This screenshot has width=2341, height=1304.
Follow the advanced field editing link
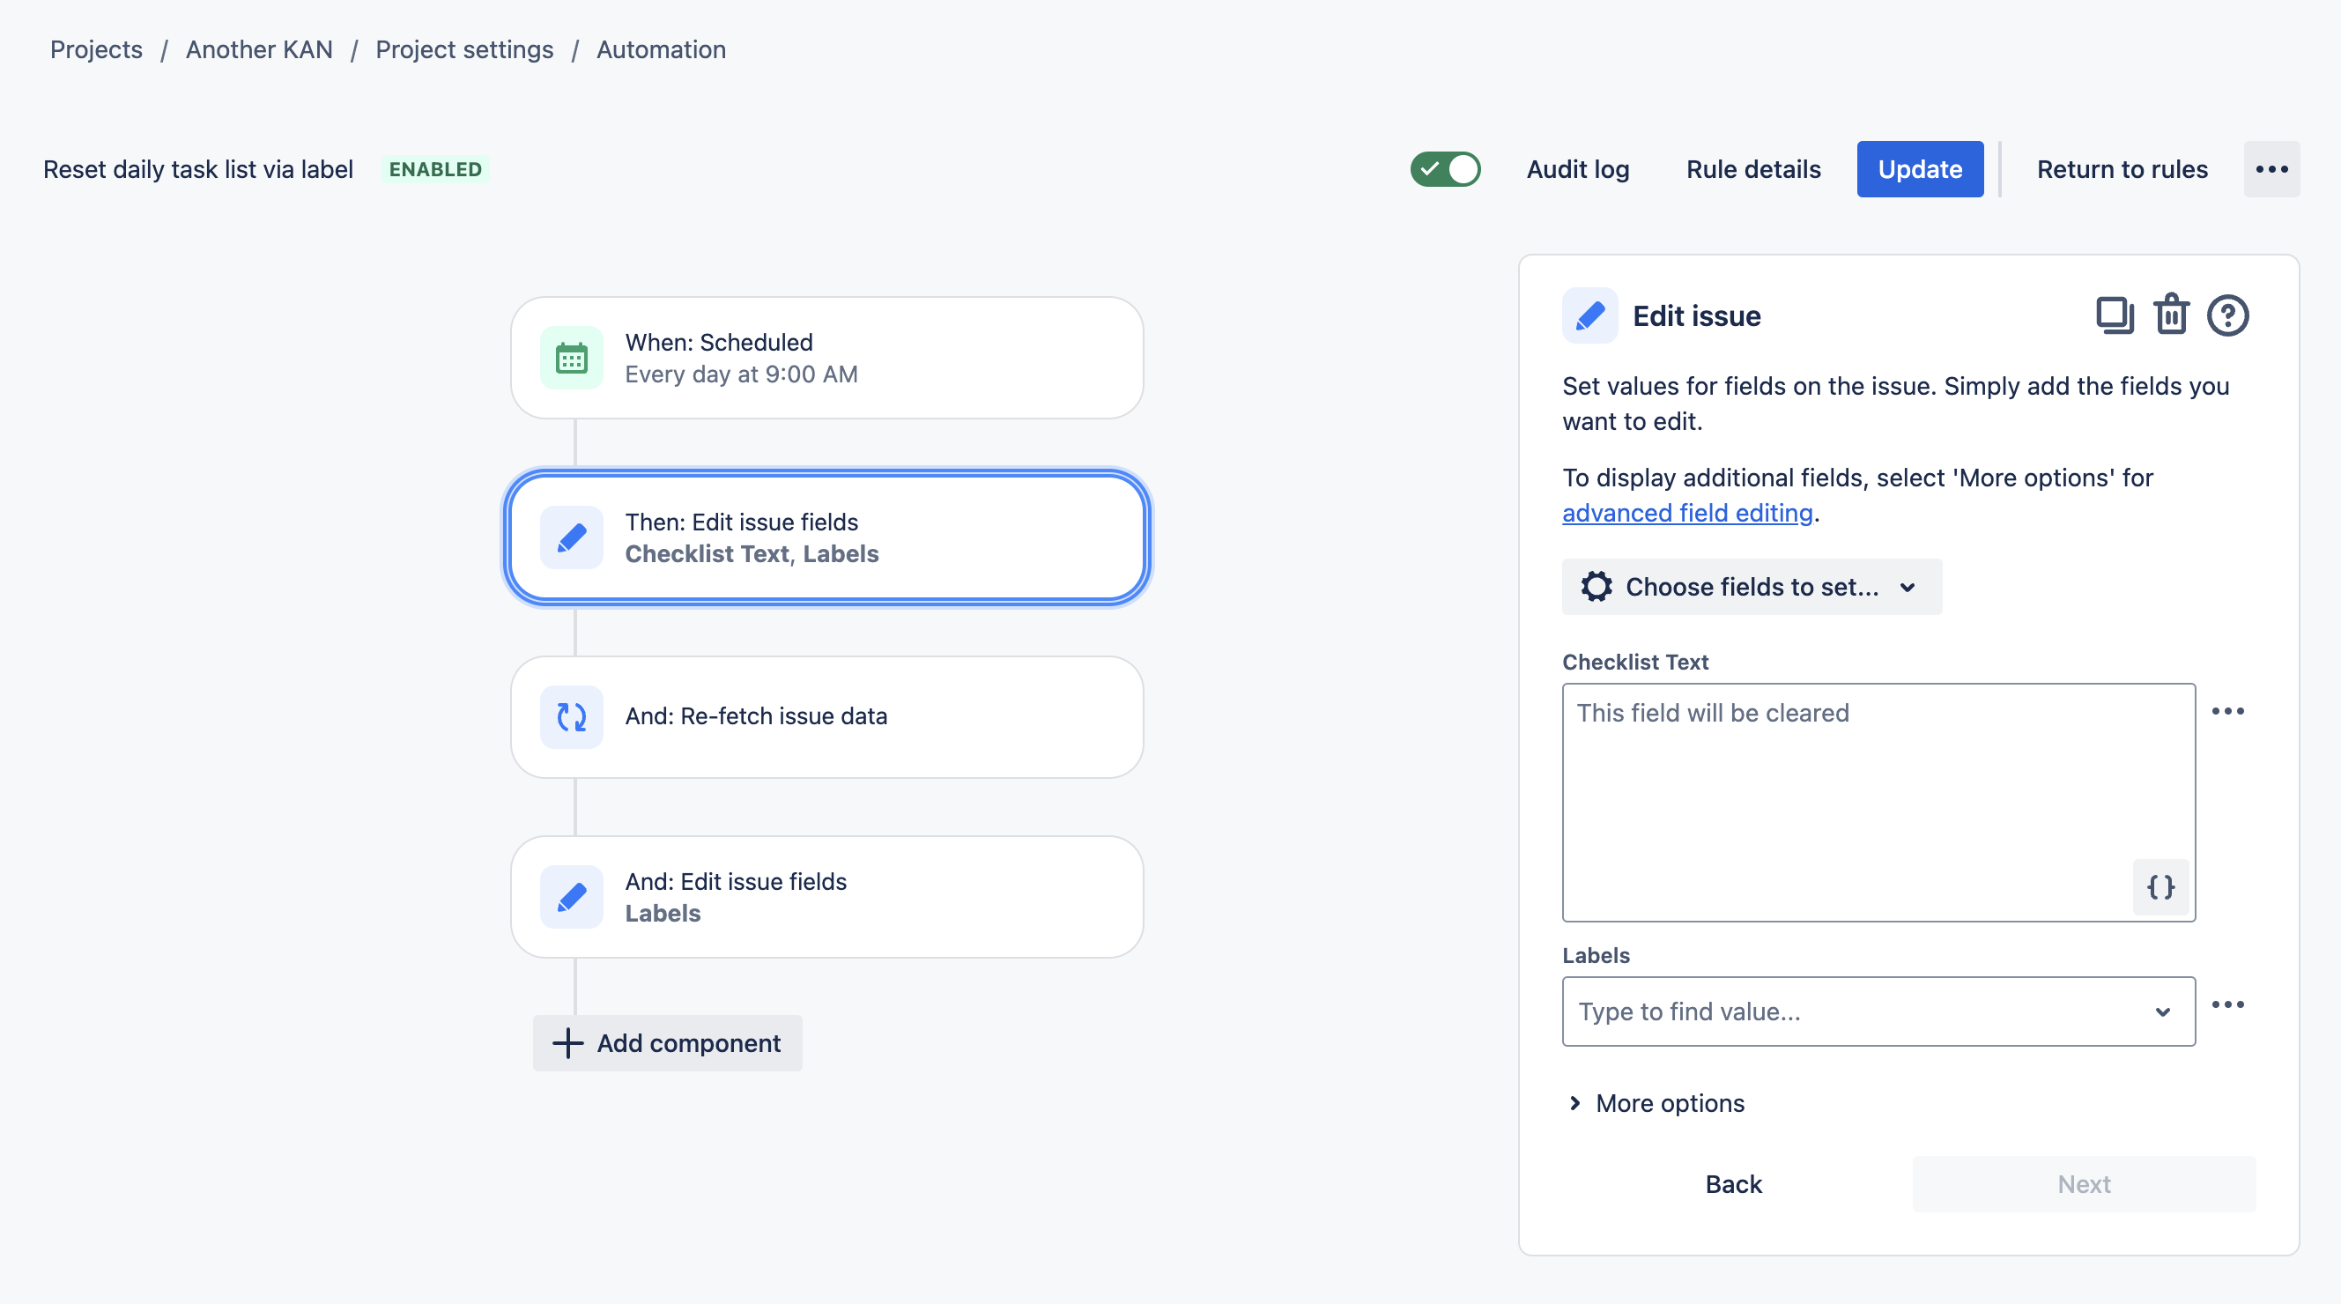tap(1686, 514)
